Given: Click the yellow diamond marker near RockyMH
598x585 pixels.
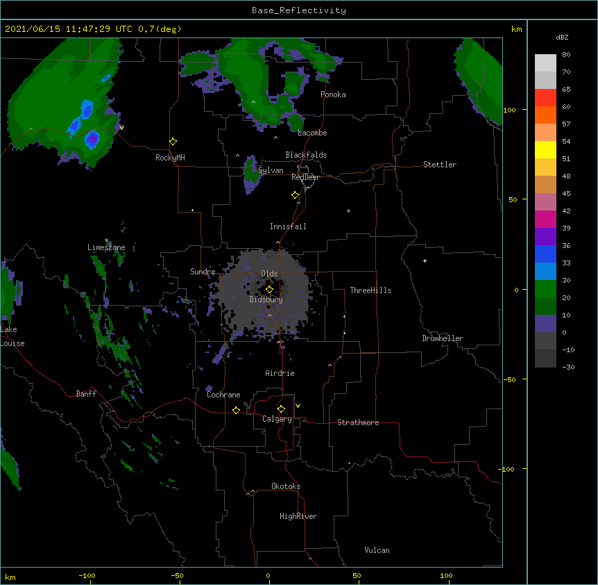Looking at the screenshot, I should [173, 142].
